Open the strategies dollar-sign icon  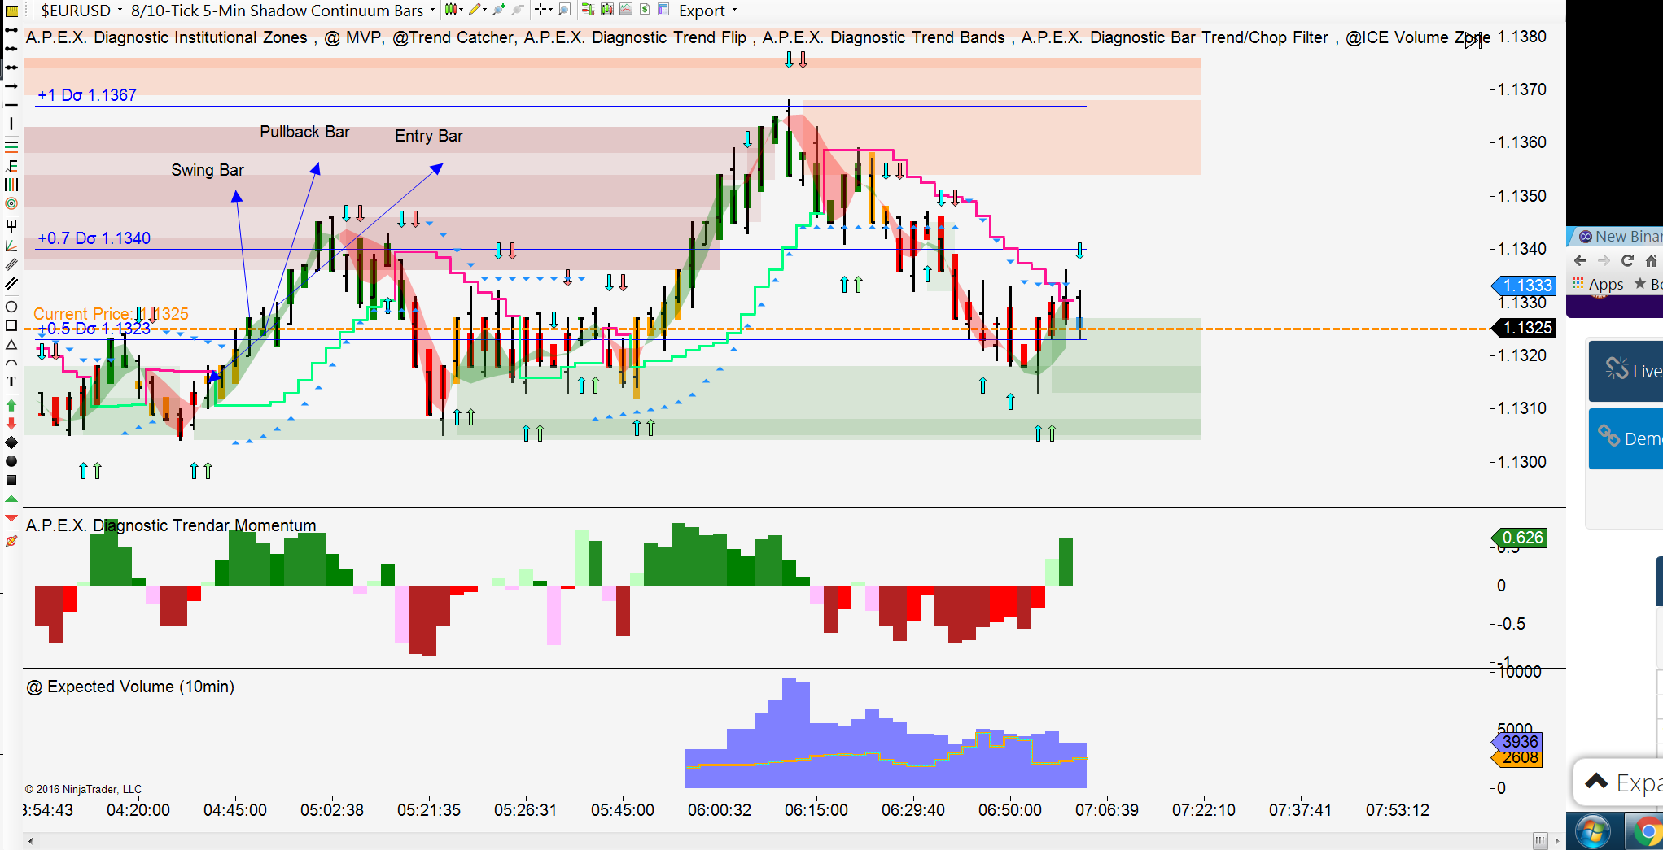point(645,10)
